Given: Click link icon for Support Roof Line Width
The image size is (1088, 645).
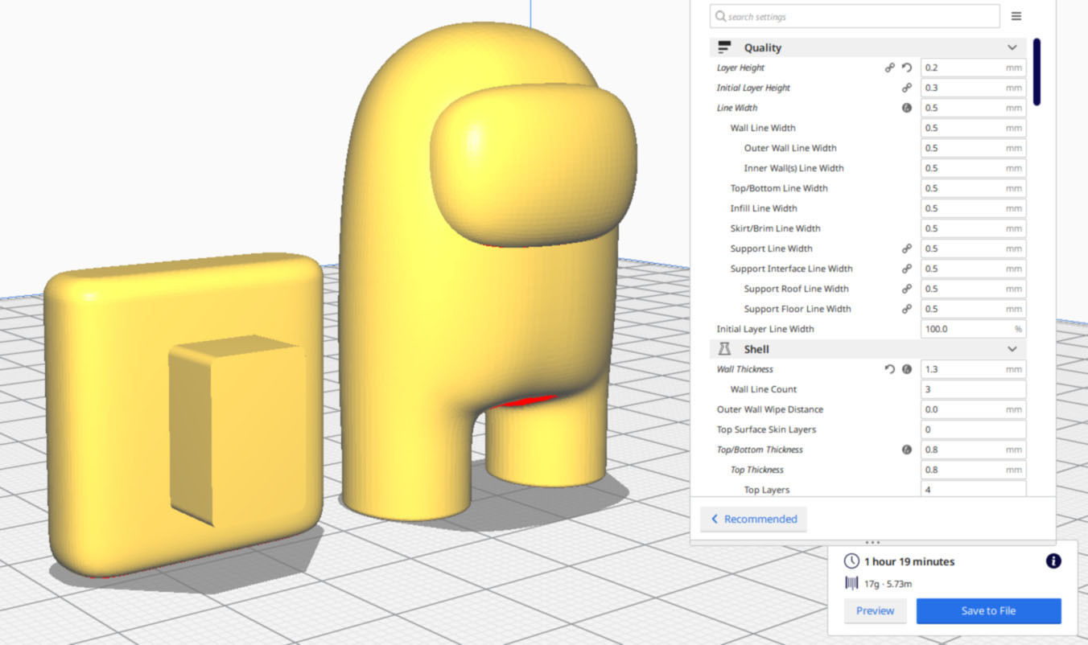Looking at the screenshot, I should point(907,290).
